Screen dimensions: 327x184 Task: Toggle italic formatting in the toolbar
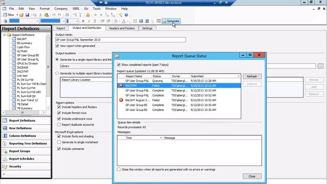89,21
